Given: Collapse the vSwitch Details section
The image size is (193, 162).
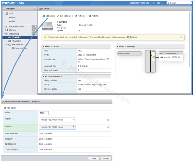Looking at the screenshot, I should [43, 47].
